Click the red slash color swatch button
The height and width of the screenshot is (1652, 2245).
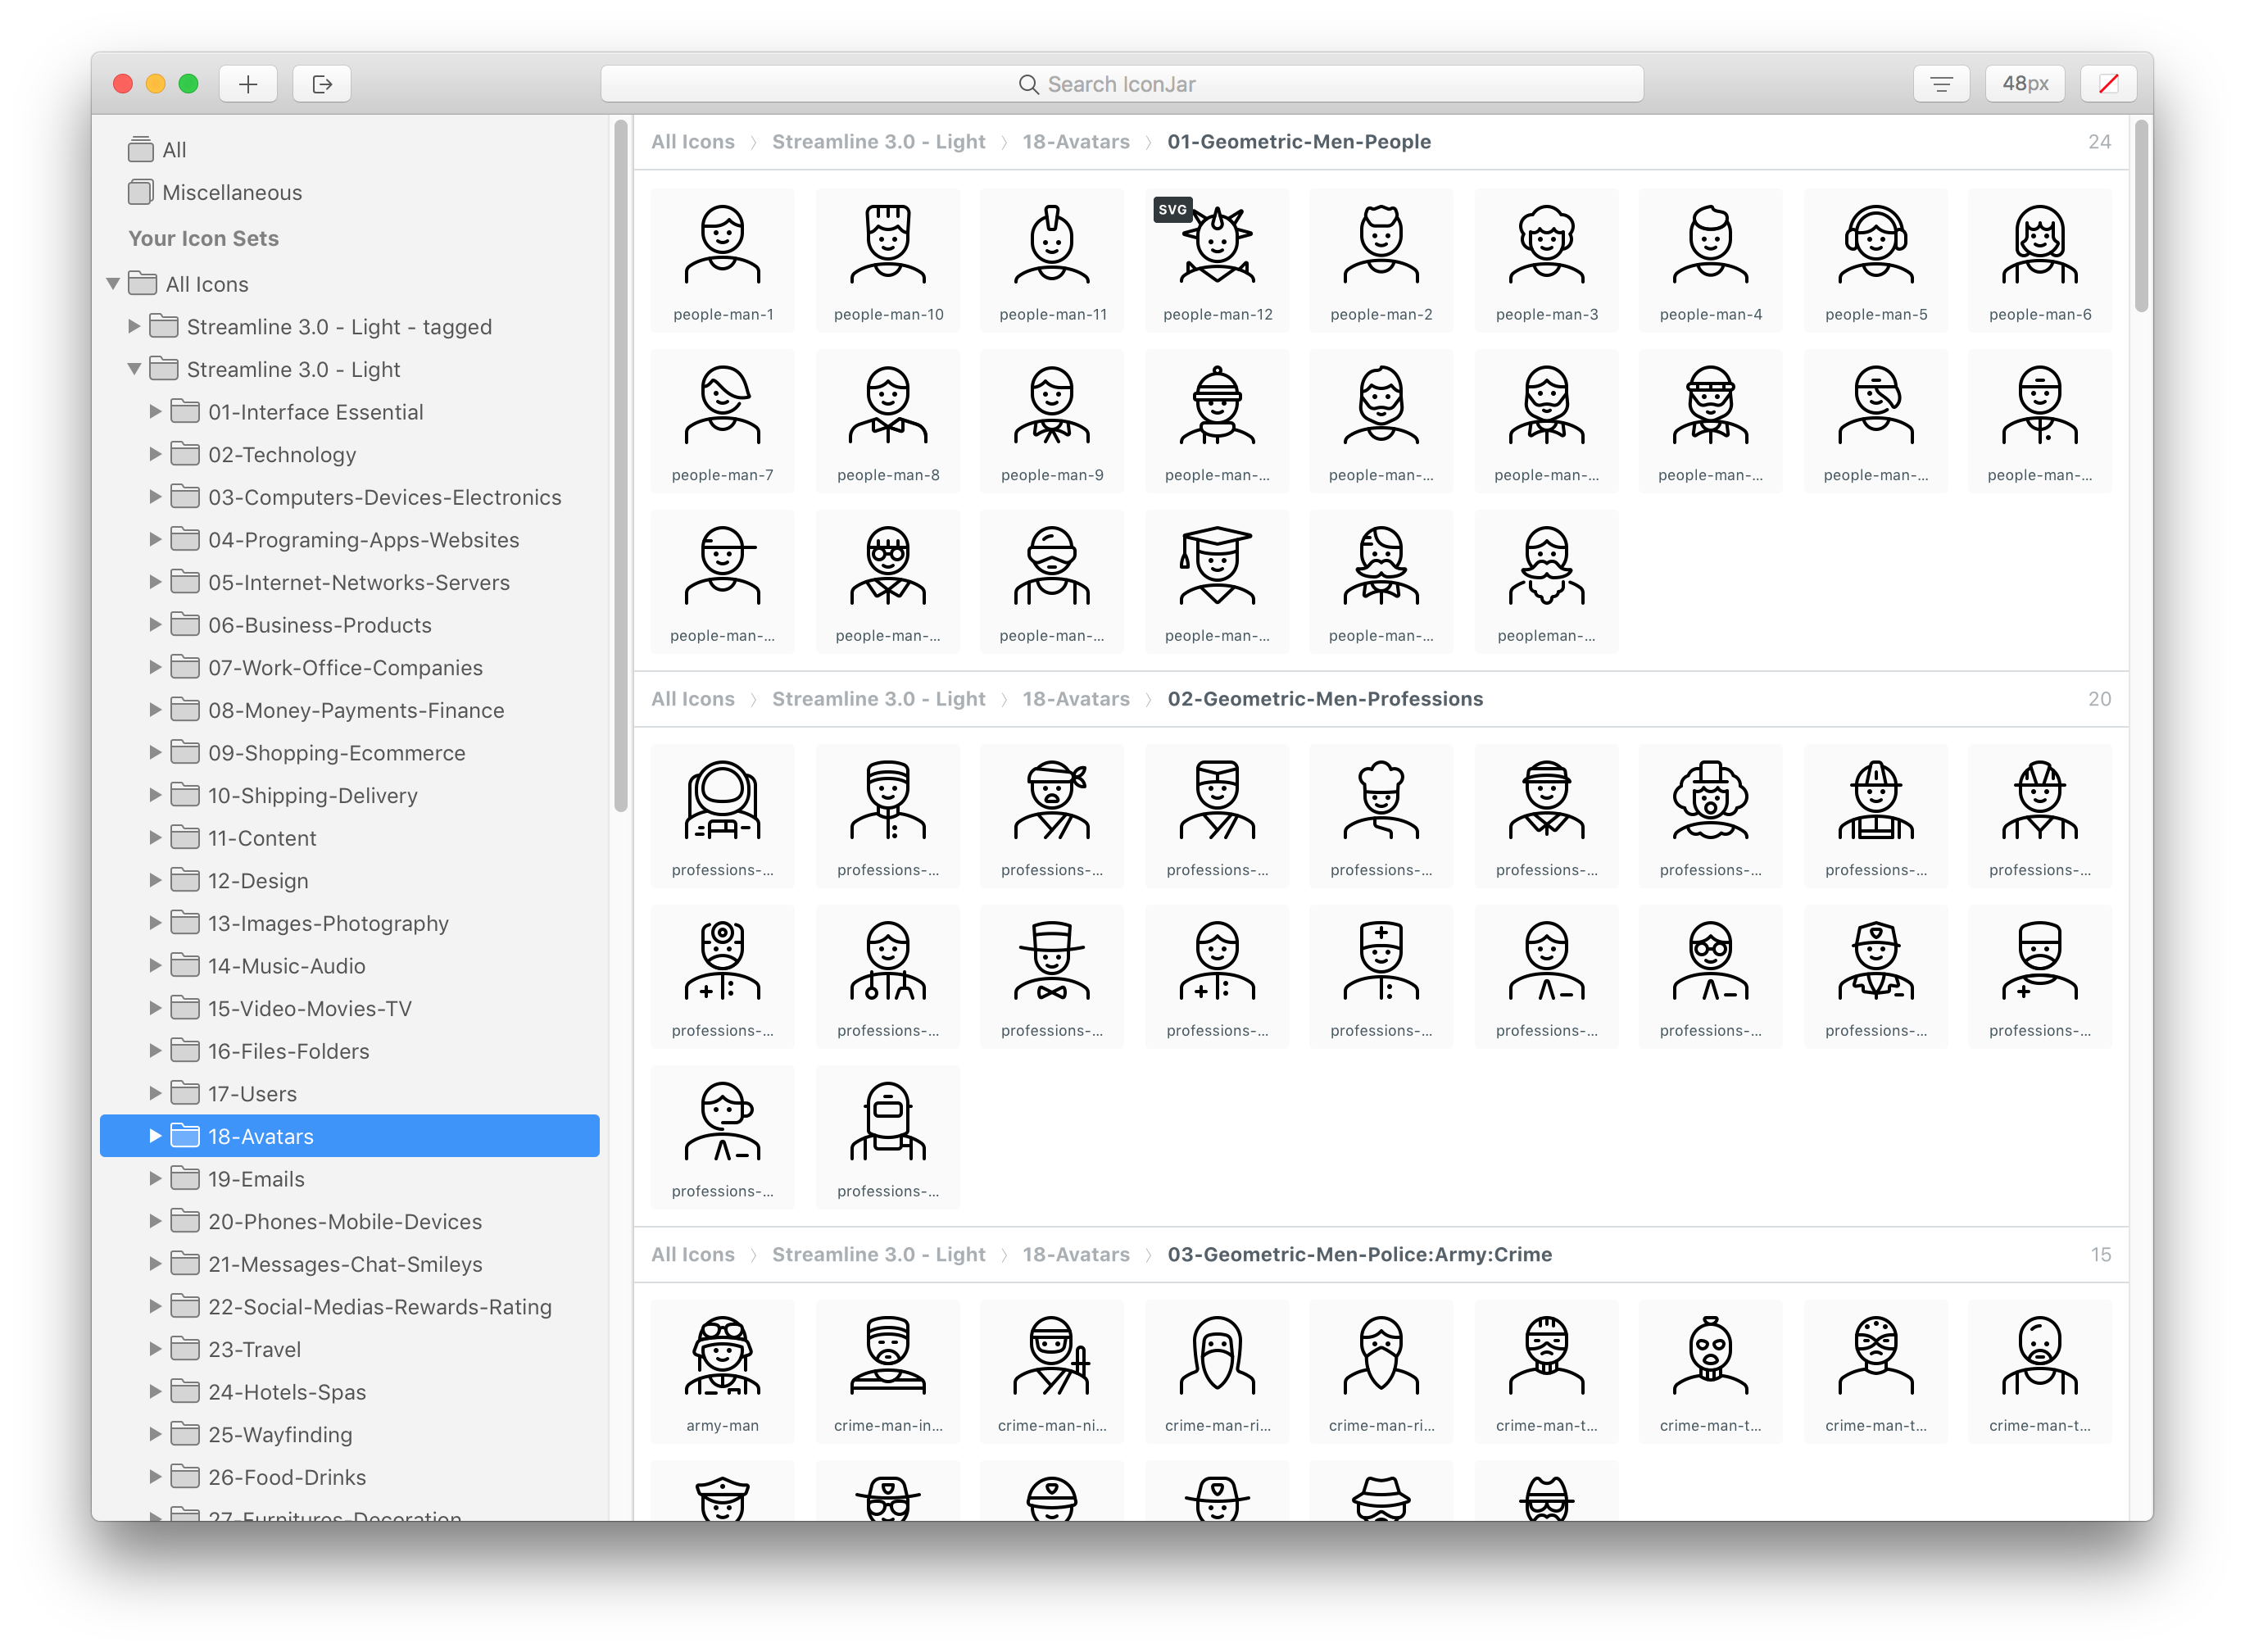(x=2108, y=84)
